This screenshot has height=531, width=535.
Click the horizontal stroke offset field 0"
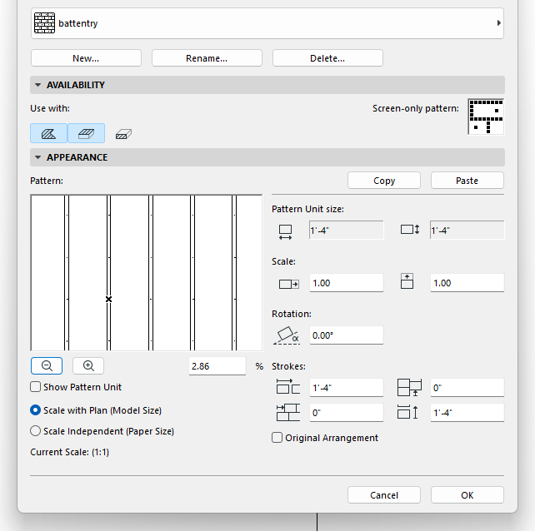tap(347, 413)
